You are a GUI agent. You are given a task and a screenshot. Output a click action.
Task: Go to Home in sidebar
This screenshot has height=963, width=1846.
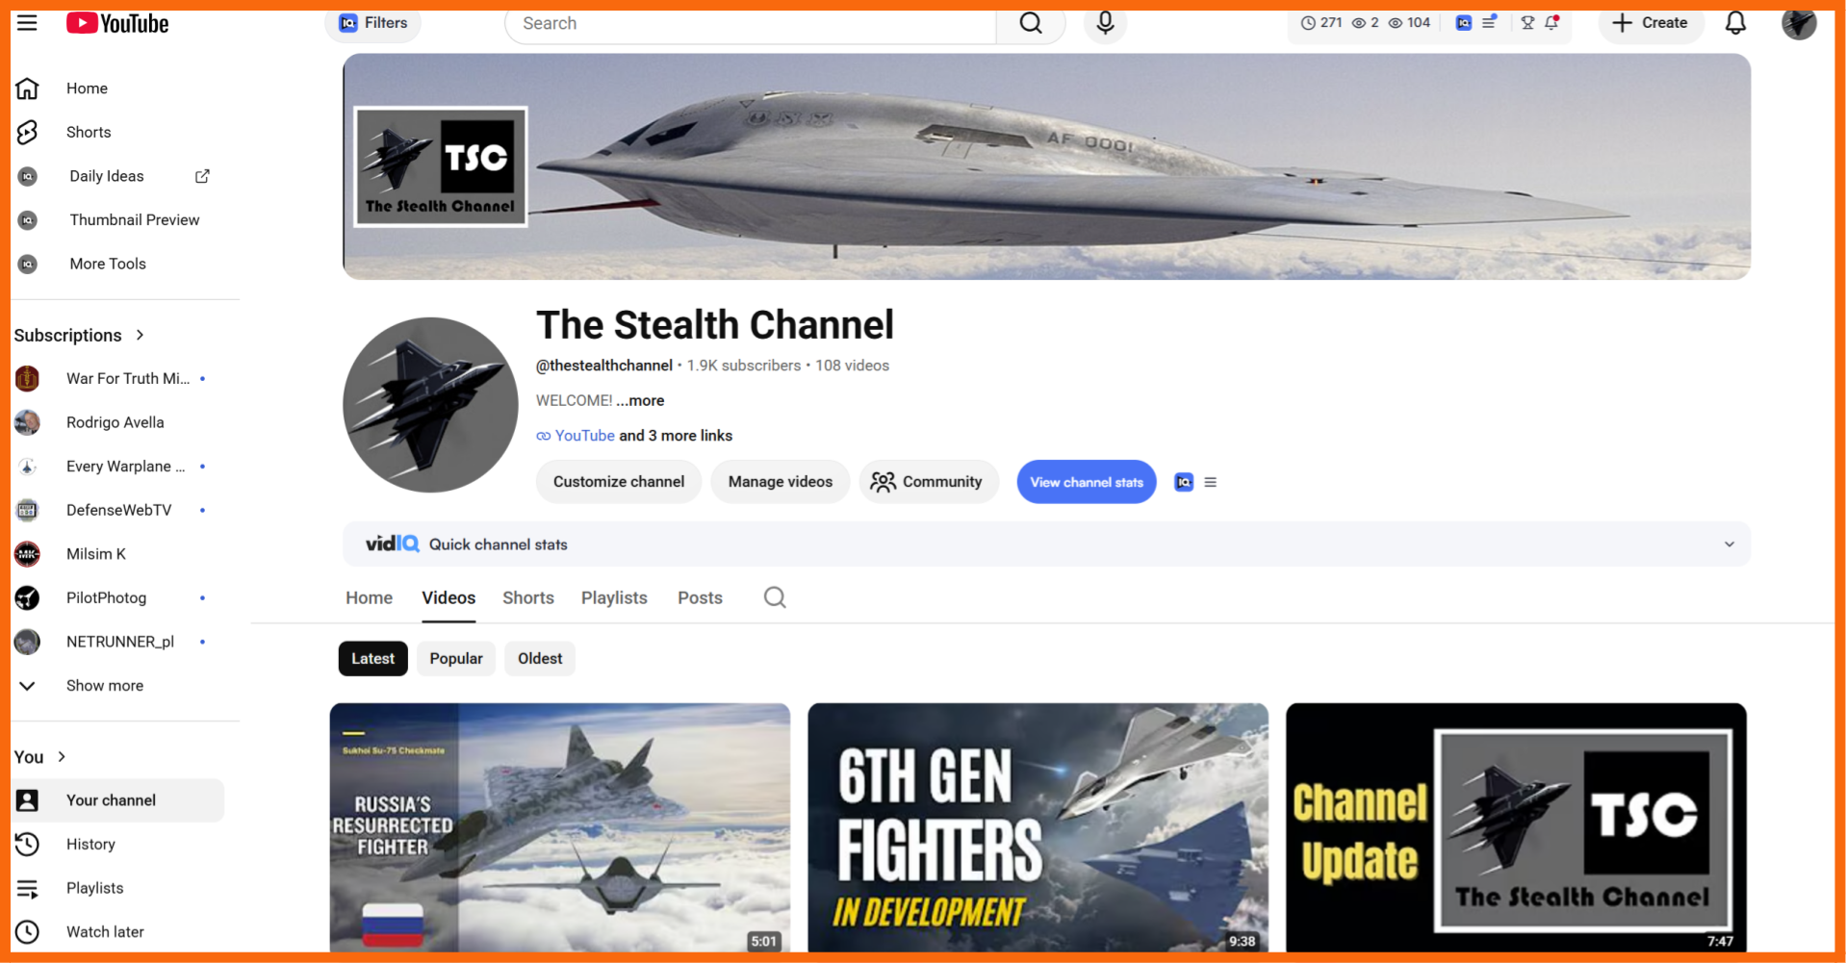coord(117,89)
